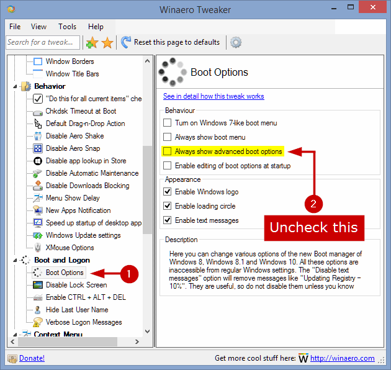Click the Disable Lock Screen icon
Image resolution: width=391 pixels, height=370 pixels.
point(38,285)
